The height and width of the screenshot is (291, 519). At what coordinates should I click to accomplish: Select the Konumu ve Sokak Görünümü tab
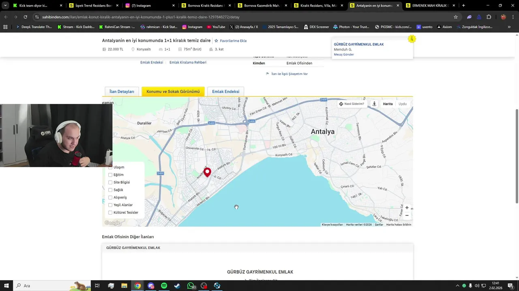[173, 92]
